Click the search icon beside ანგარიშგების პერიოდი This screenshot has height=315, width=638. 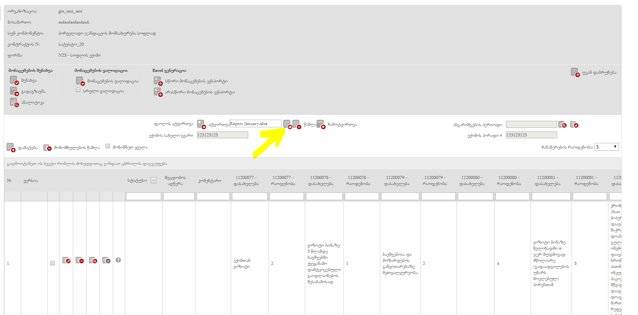coord(562,125)
